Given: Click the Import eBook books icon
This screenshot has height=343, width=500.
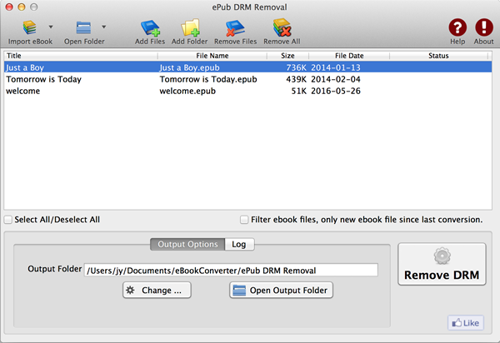Looking at the screenshot, I should (x=30, y=27).
